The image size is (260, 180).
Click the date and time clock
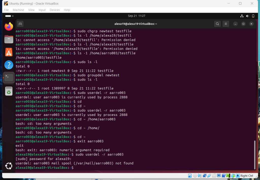tap(137, 16)
